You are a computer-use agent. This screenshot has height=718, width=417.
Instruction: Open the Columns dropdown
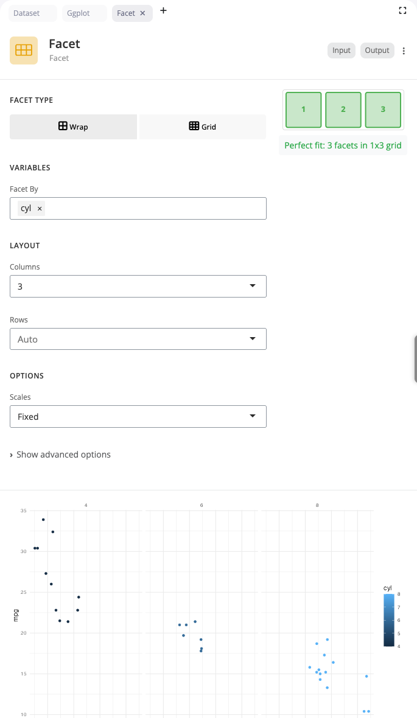coord(138,286)
